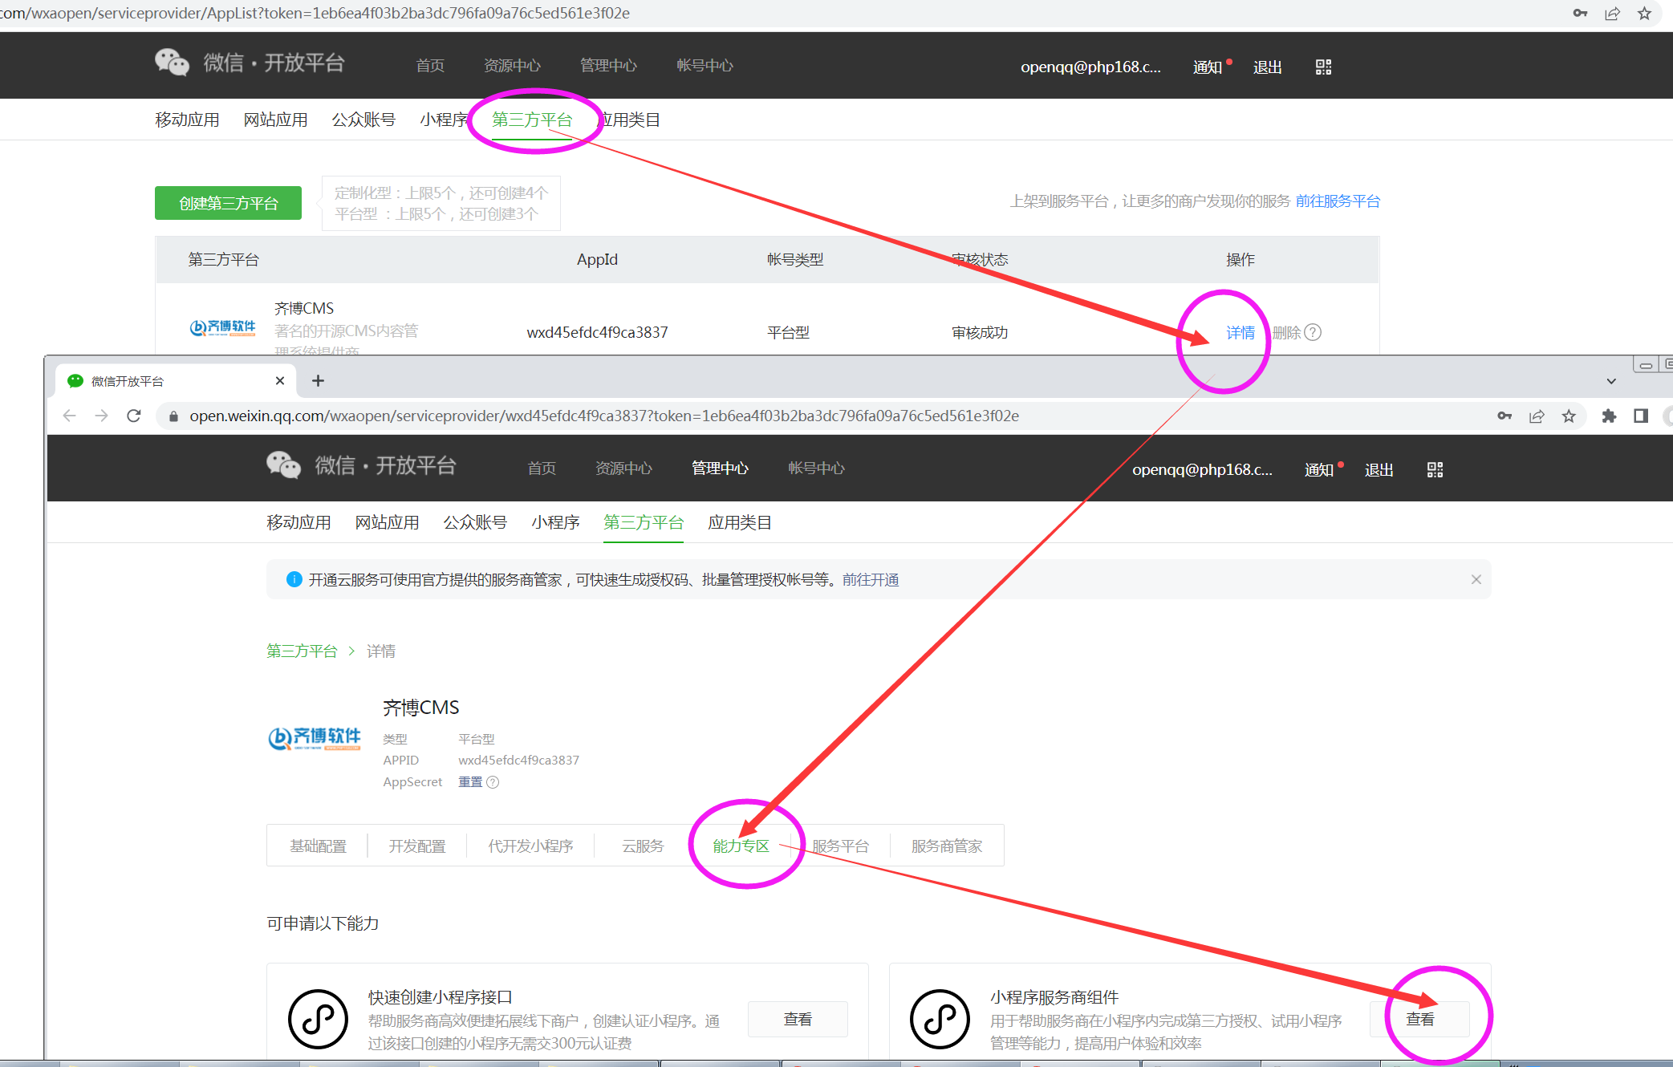1673x1067 pixels.
Task: Open a new browser tab with plus
Action: click(318, 380)
